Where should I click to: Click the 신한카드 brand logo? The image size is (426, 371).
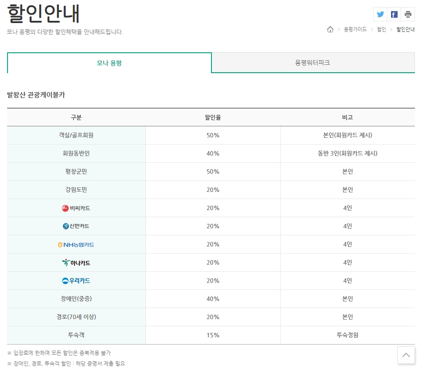coord(76,226)
